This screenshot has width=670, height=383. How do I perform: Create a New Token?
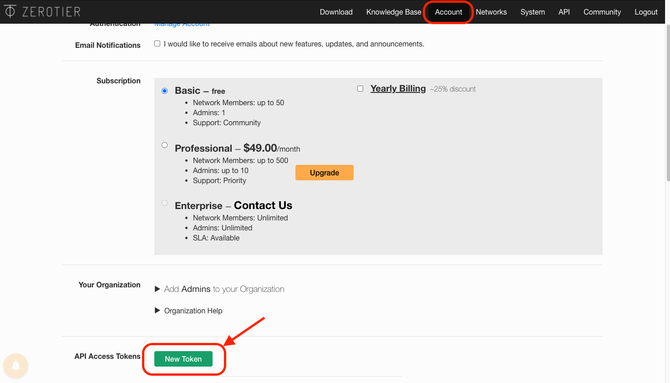click(x=183, y=359)
